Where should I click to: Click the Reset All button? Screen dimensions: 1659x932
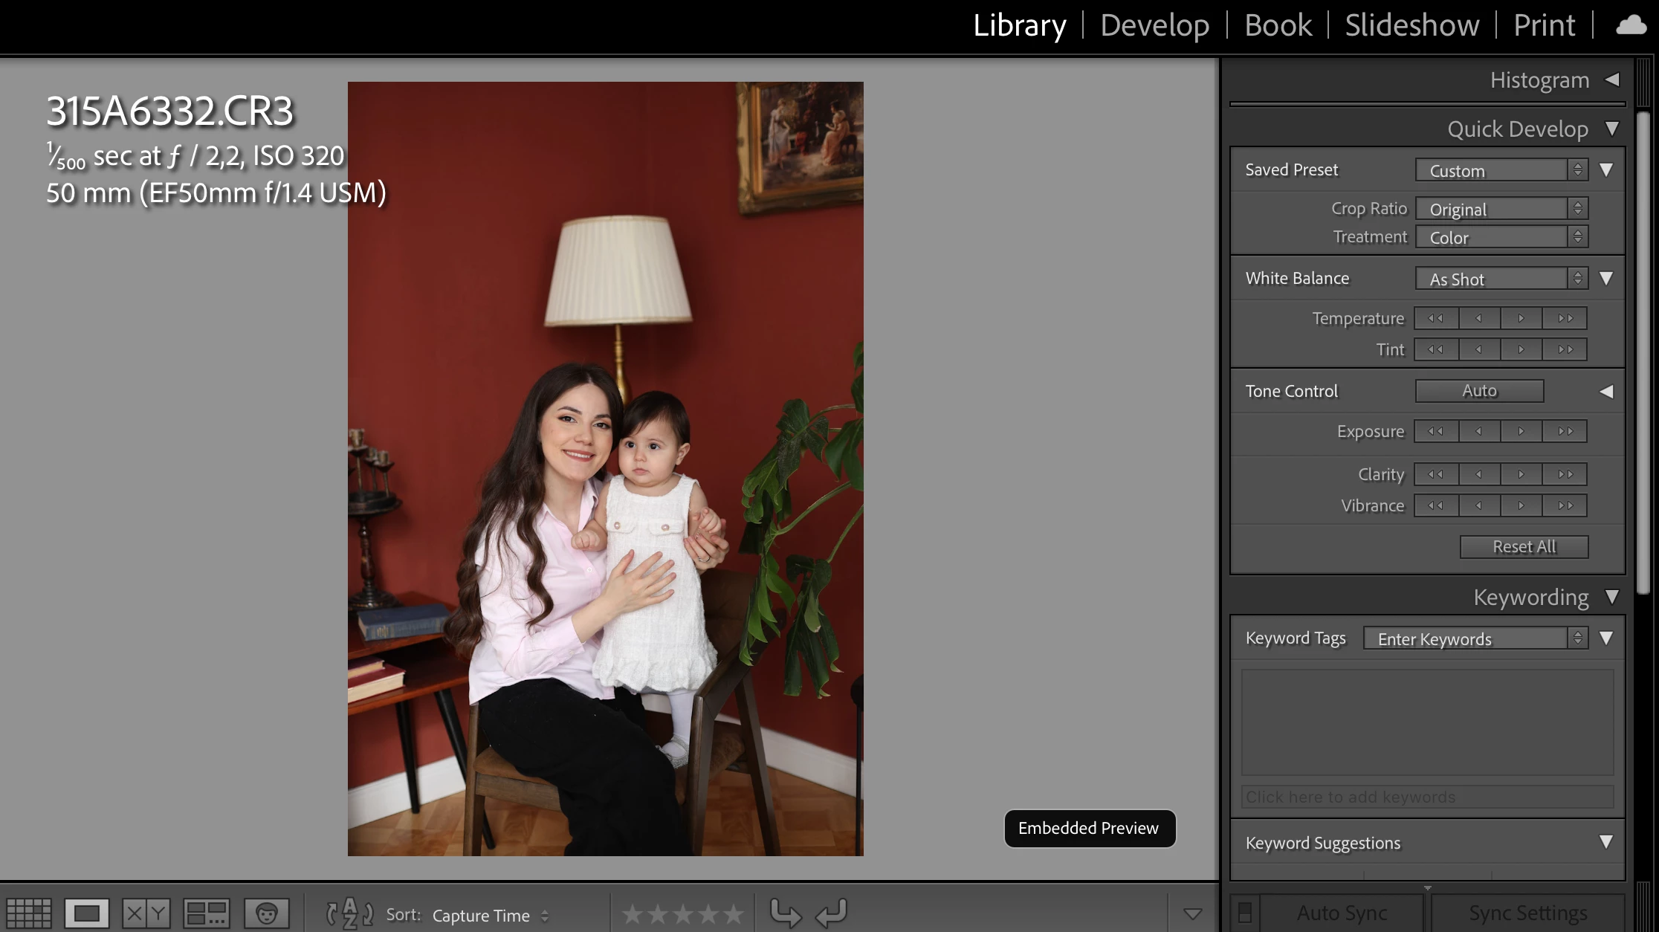(x=1524, y=547)
